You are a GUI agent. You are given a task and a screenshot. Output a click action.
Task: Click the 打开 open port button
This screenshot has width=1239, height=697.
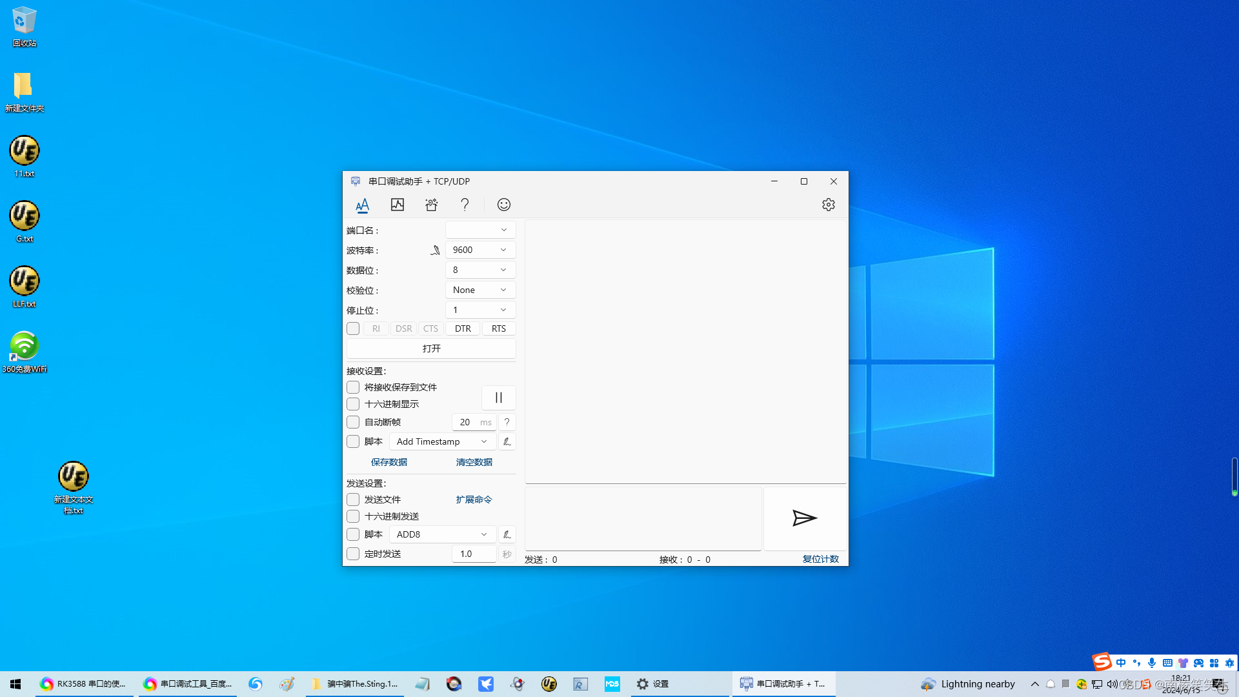point(430,348)
